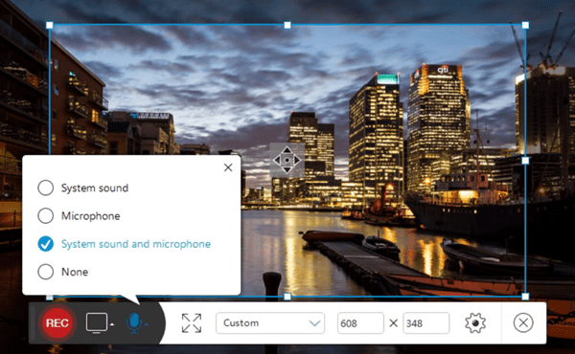Toggle fullscreen region with the expand arrows icon
Screen dimensions: 575x354
(x=192, y=322)
